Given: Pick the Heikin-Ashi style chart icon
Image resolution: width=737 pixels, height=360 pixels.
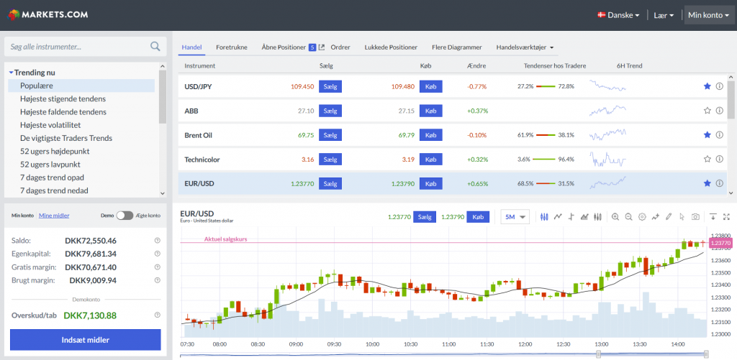Looking at the screenshot, I should [598, 217].
